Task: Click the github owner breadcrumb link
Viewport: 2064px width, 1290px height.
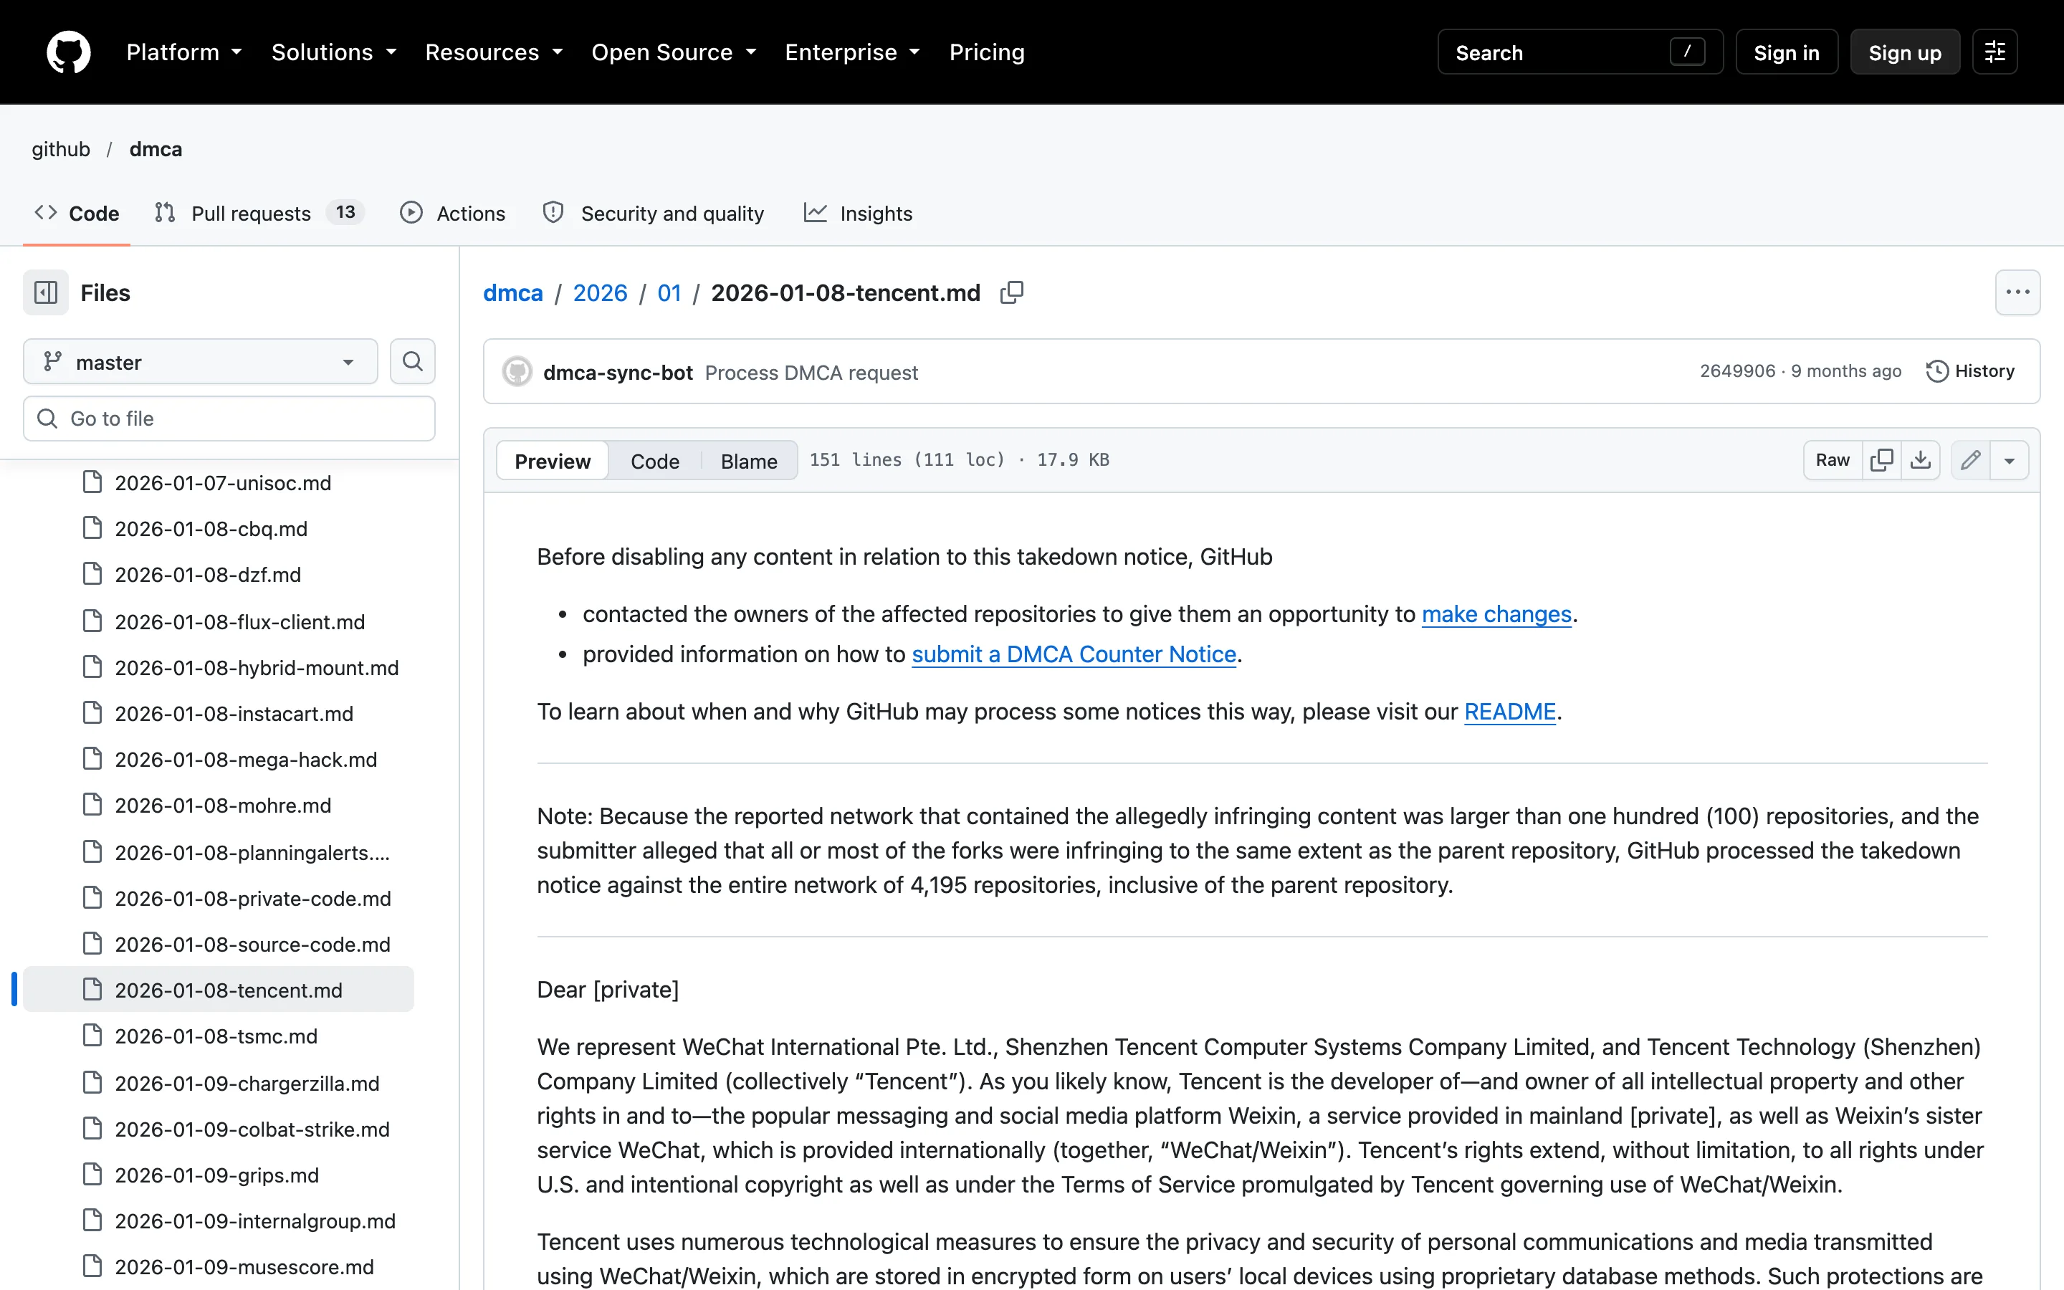Action: click(60, 149)
